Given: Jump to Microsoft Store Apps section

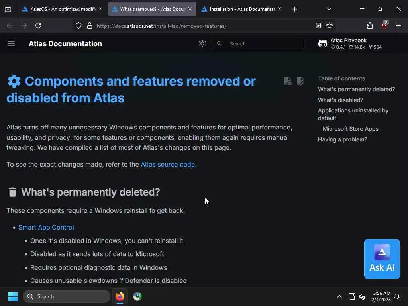Looking at the screenshot, I should tap(351, 129).
